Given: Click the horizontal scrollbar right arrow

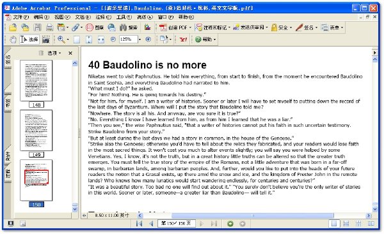Looking at the screenshot, I should coord(369,216).
